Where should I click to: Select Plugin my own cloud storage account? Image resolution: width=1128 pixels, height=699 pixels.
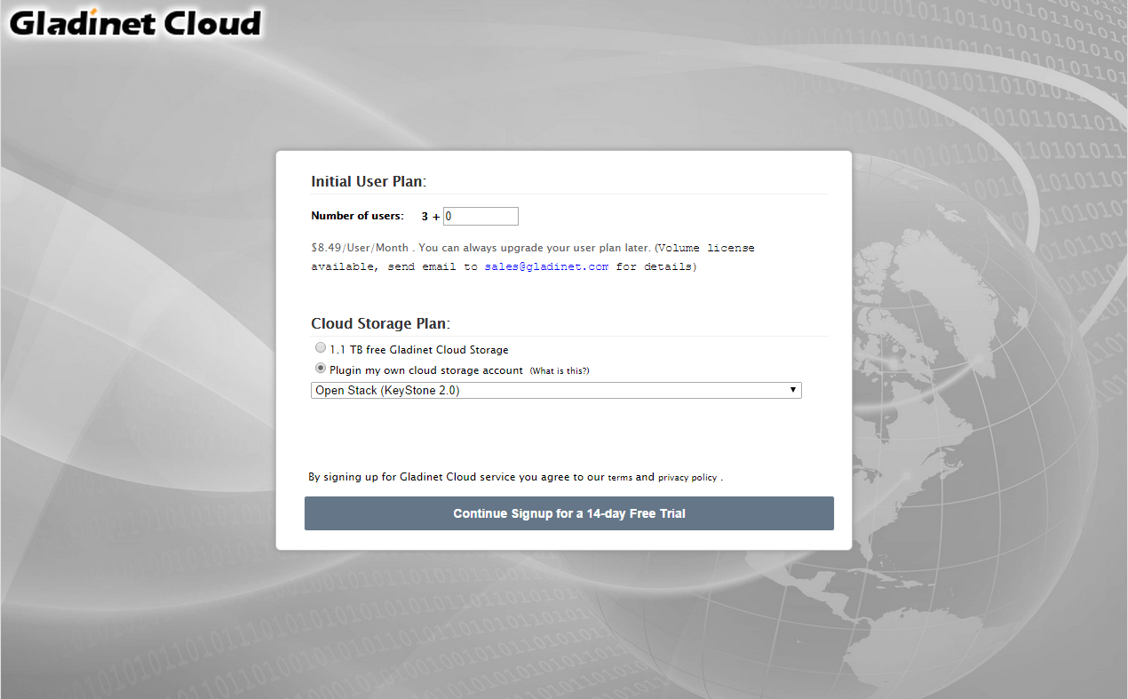(321, 369)
